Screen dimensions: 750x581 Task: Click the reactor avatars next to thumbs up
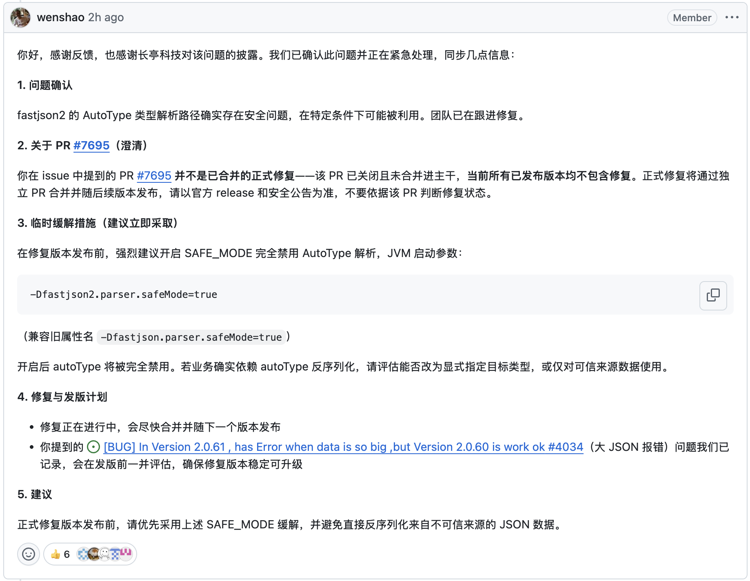coord(105,554)
